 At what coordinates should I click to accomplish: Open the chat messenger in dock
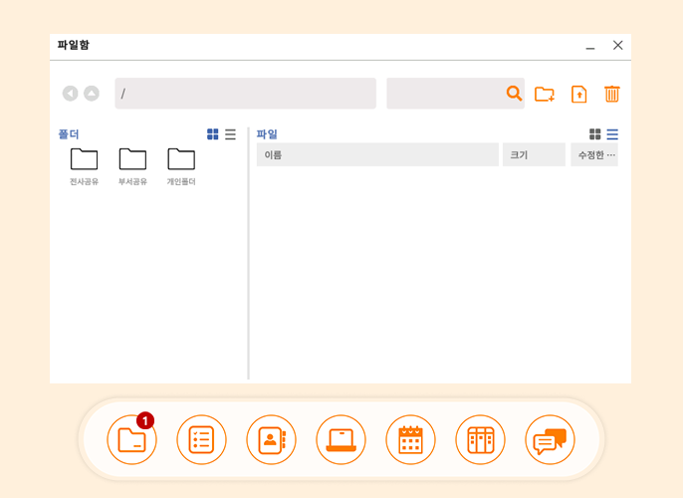[550, 439]
